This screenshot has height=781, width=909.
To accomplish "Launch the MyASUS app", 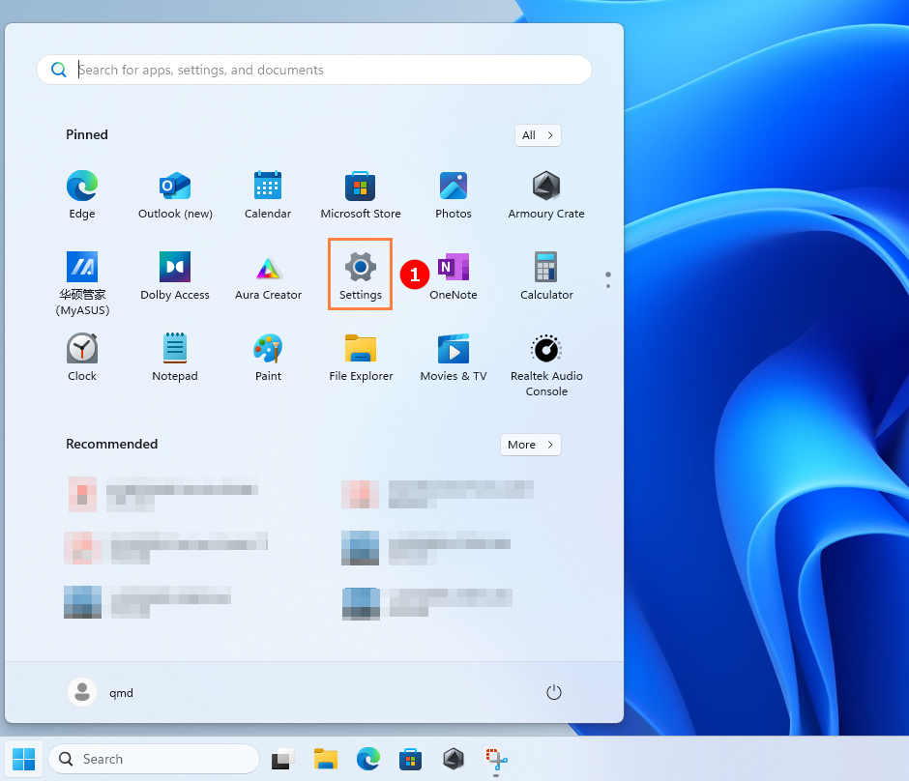I will (x=82, y=283).
